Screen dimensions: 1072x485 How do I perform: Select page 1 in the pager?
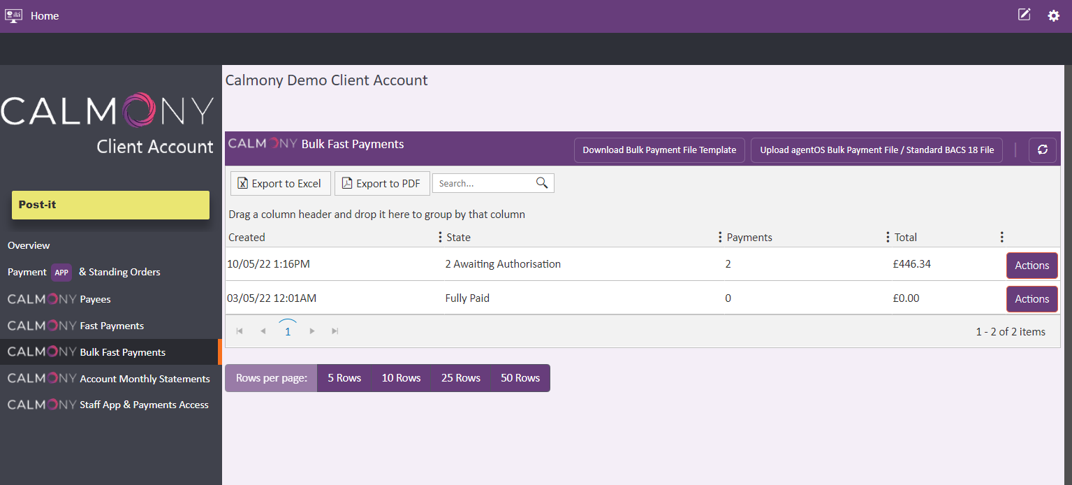tap(288, 331)
